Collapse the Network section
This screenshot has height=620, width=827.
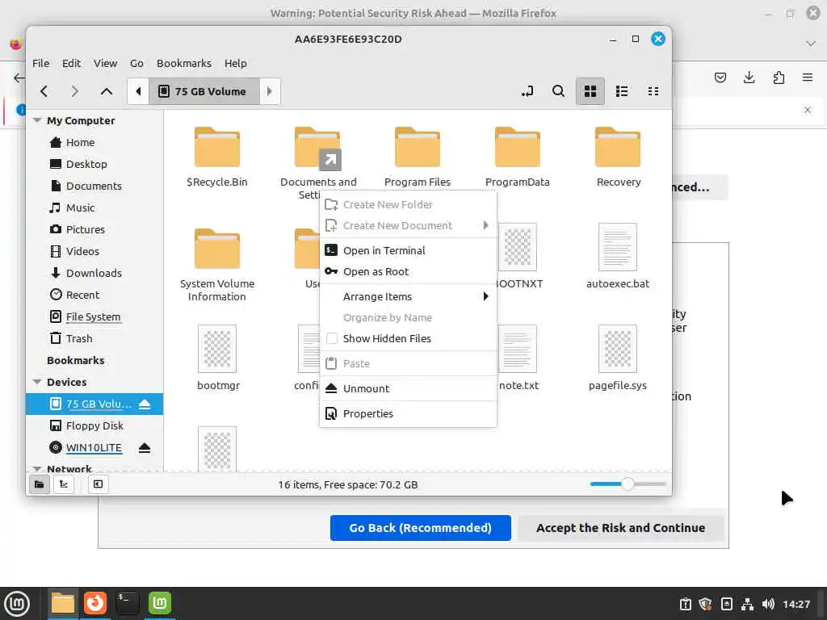pos(37,468)
